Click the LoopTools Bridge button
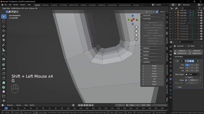Screen dimensions: 204x114 click(x=154, y=66)
